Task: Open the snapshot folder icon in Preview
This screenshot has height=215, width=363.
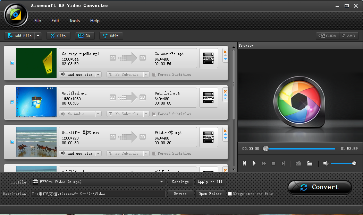Action: (x=310, y=163)
